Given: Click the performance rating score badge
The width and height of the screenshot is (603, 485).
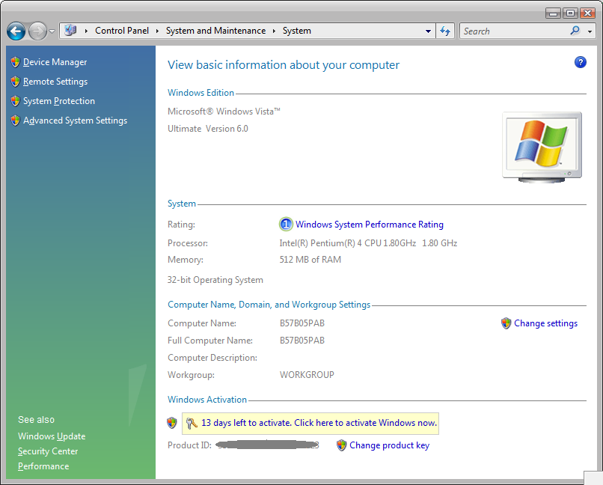Looking at the screenshot, I should pos(286,225).
